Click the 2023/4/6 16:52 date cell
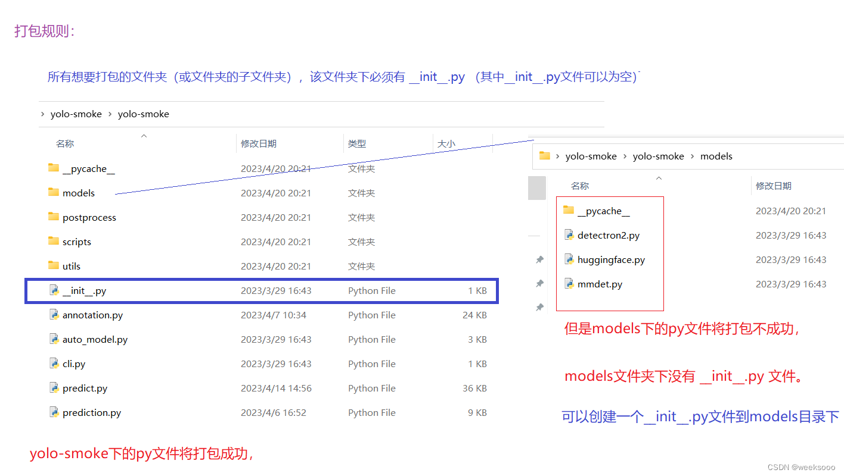Screen dimensions: 844x476 (x=274, y=412)
